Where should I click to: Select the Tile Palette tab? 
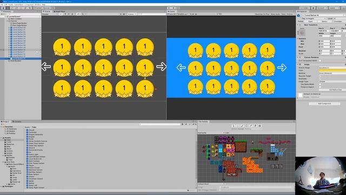(203, 121)
